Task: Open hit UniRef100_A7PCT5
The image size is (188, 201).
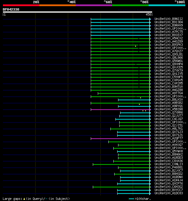Action: pyautogui.click(x=169, y=32)
